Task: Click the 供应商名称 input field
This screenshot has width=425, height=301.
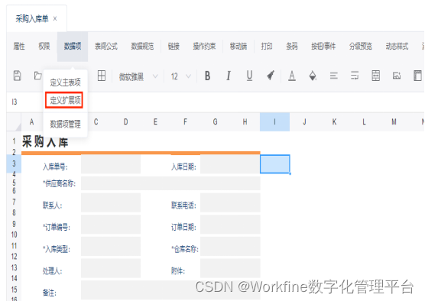Action: pos(170,183)
